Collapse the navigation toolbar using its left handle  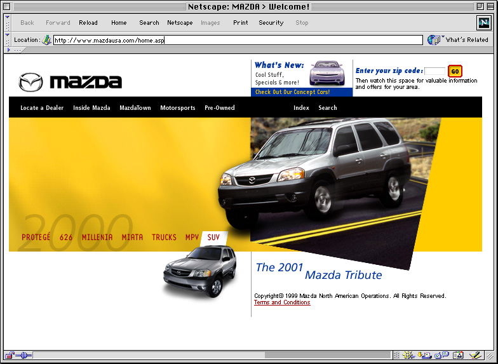(8, 23)
